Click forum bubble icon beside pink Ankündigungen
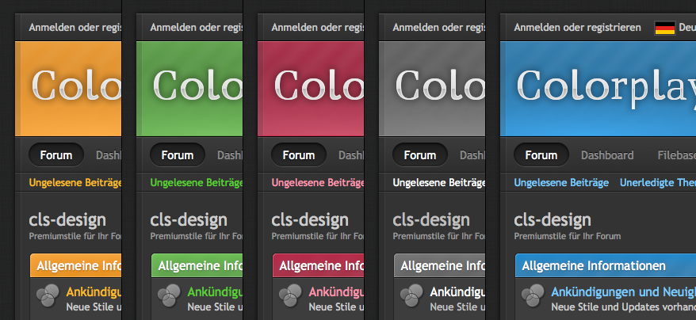The height and width of the screenshot is (320, 696). coord(289,295)
